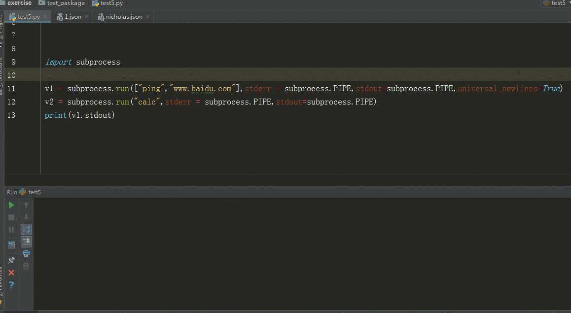Click v1.stdout inside the print call
The height and width of the screenshot is (313, 571).
(x=91, y=115)
